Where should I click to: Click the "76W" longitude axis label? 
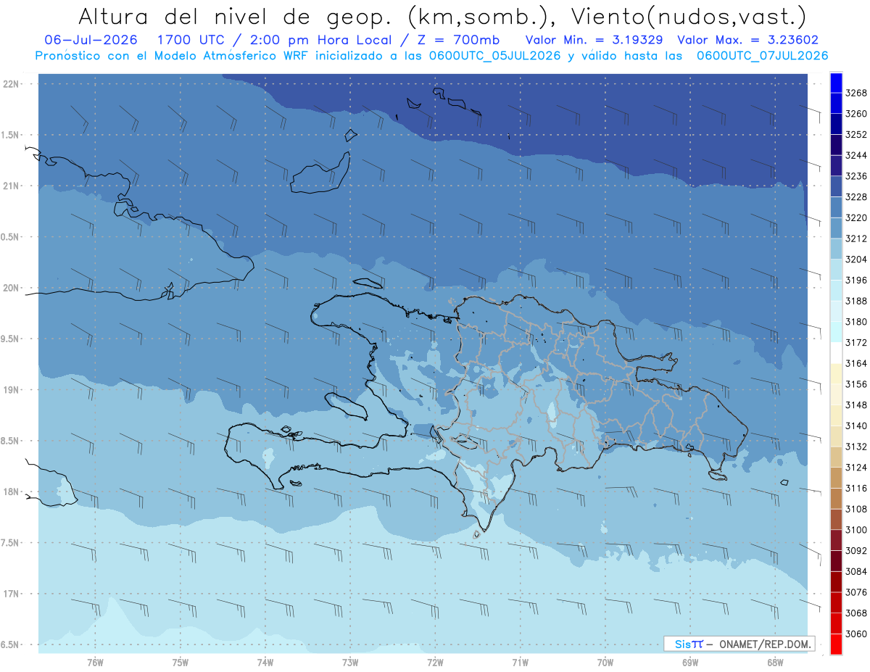click(95, 662)
